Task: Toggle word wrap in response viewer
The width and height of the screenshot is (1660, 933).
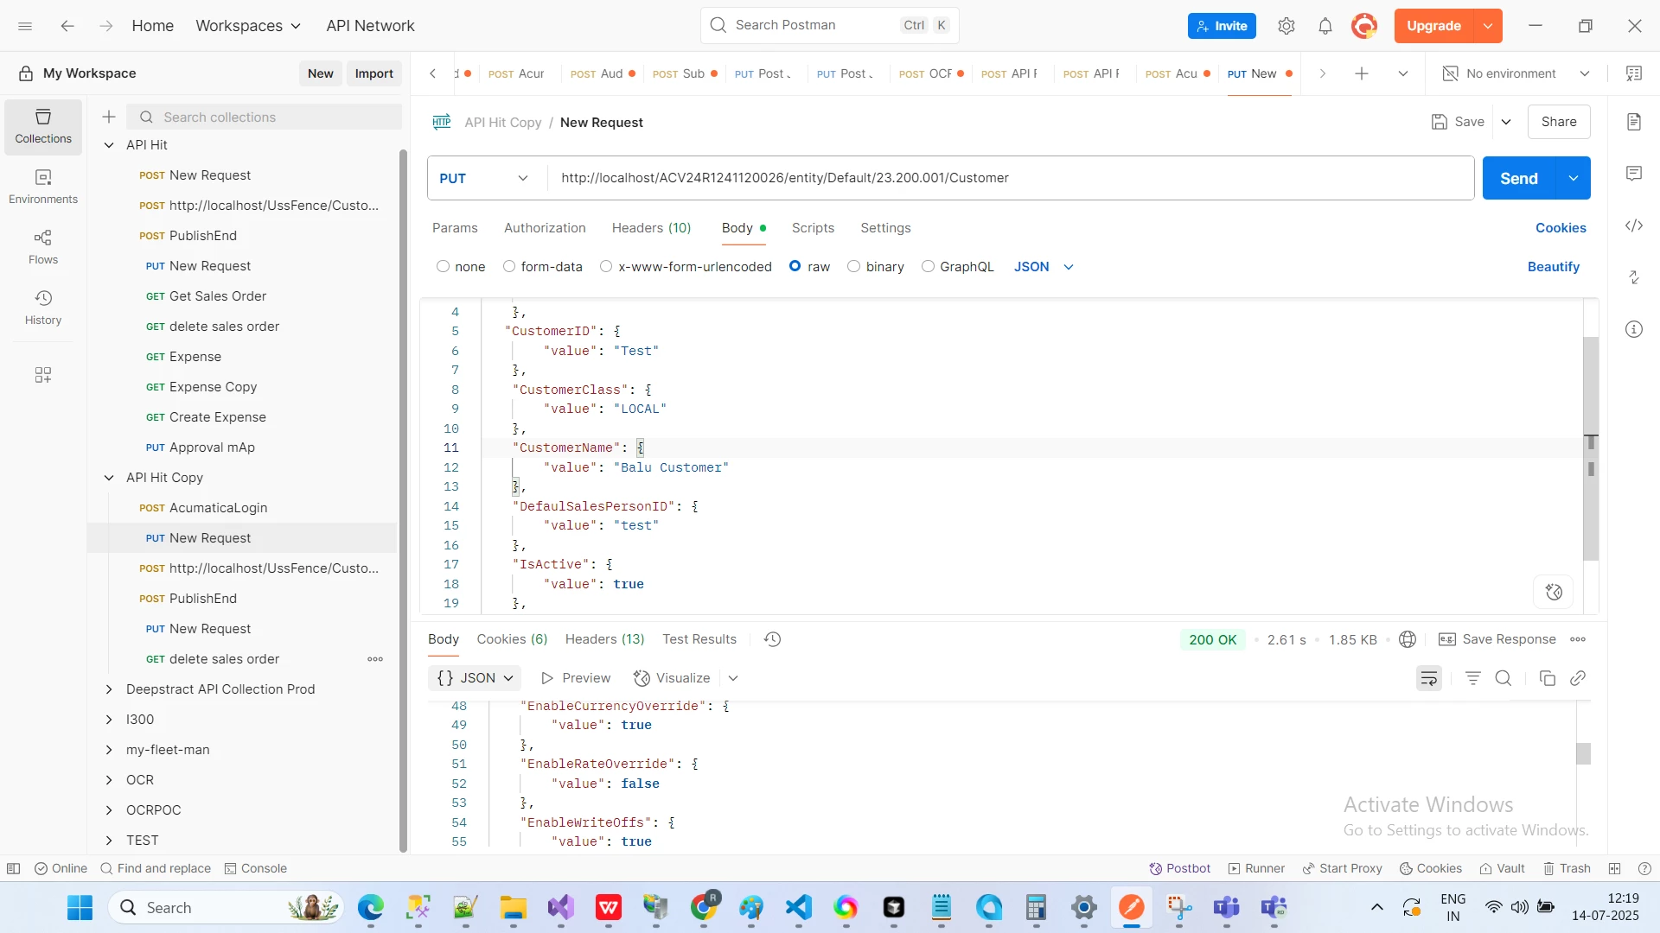Action: pos(1428,679)
